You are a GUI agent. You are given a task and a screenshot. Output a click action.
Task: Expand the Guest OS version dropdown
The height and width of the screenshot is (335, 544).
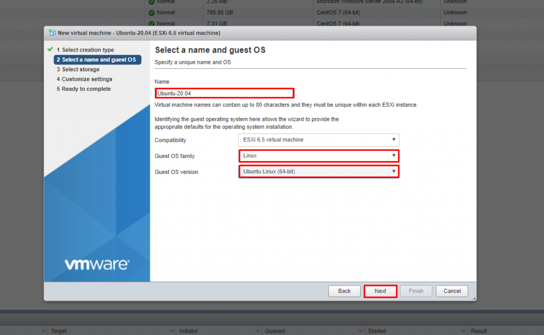pos(318,171)
